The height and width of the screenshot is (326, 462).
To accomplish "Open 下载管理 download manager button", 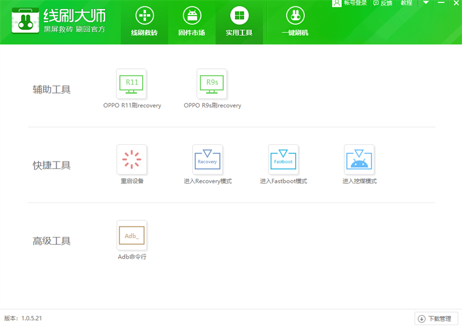I will point(437,318).
